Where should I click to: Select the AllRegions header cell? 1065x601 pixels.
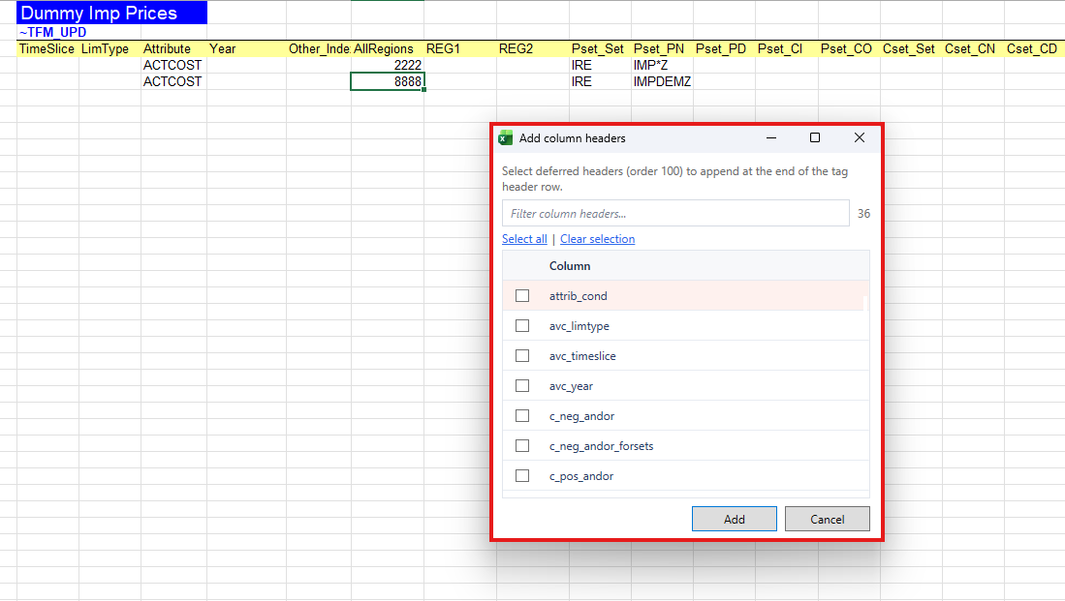coord(388,48)
